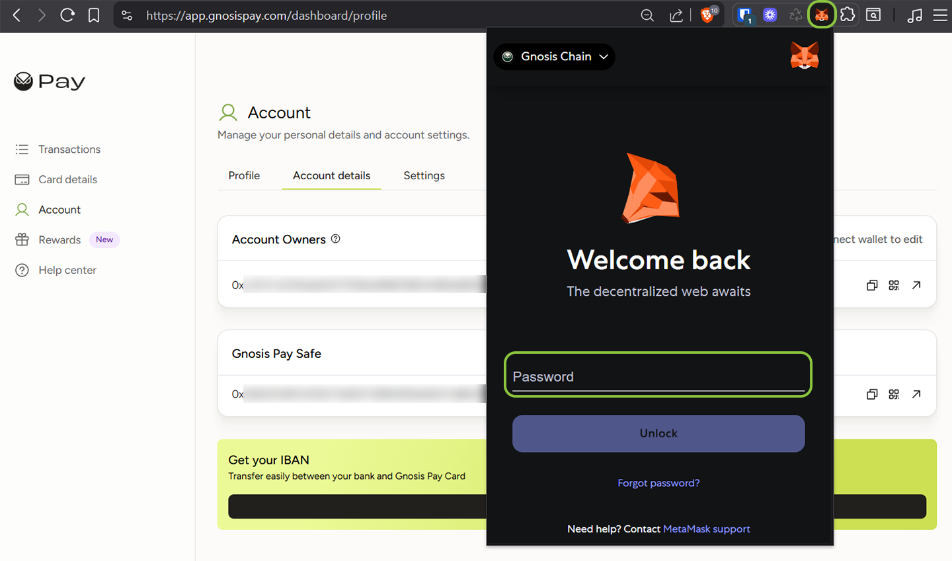This screenshot has height=561, width=952.
Task: Click the Gnosis Pay logo
Action: coord(50,81)
